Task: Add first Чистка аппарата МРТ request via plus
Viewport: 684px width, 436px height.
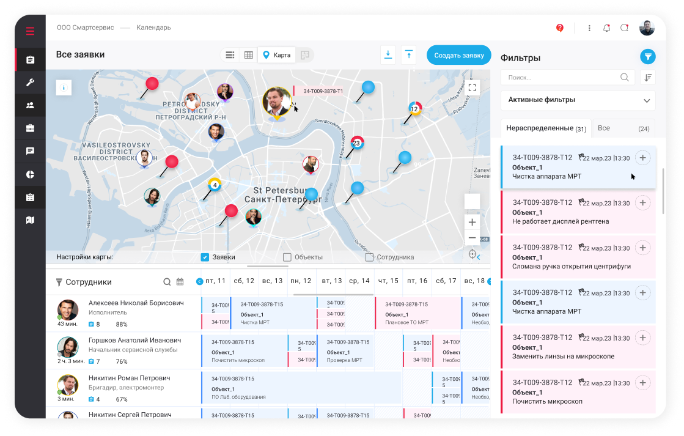Action: click(642, 158)
